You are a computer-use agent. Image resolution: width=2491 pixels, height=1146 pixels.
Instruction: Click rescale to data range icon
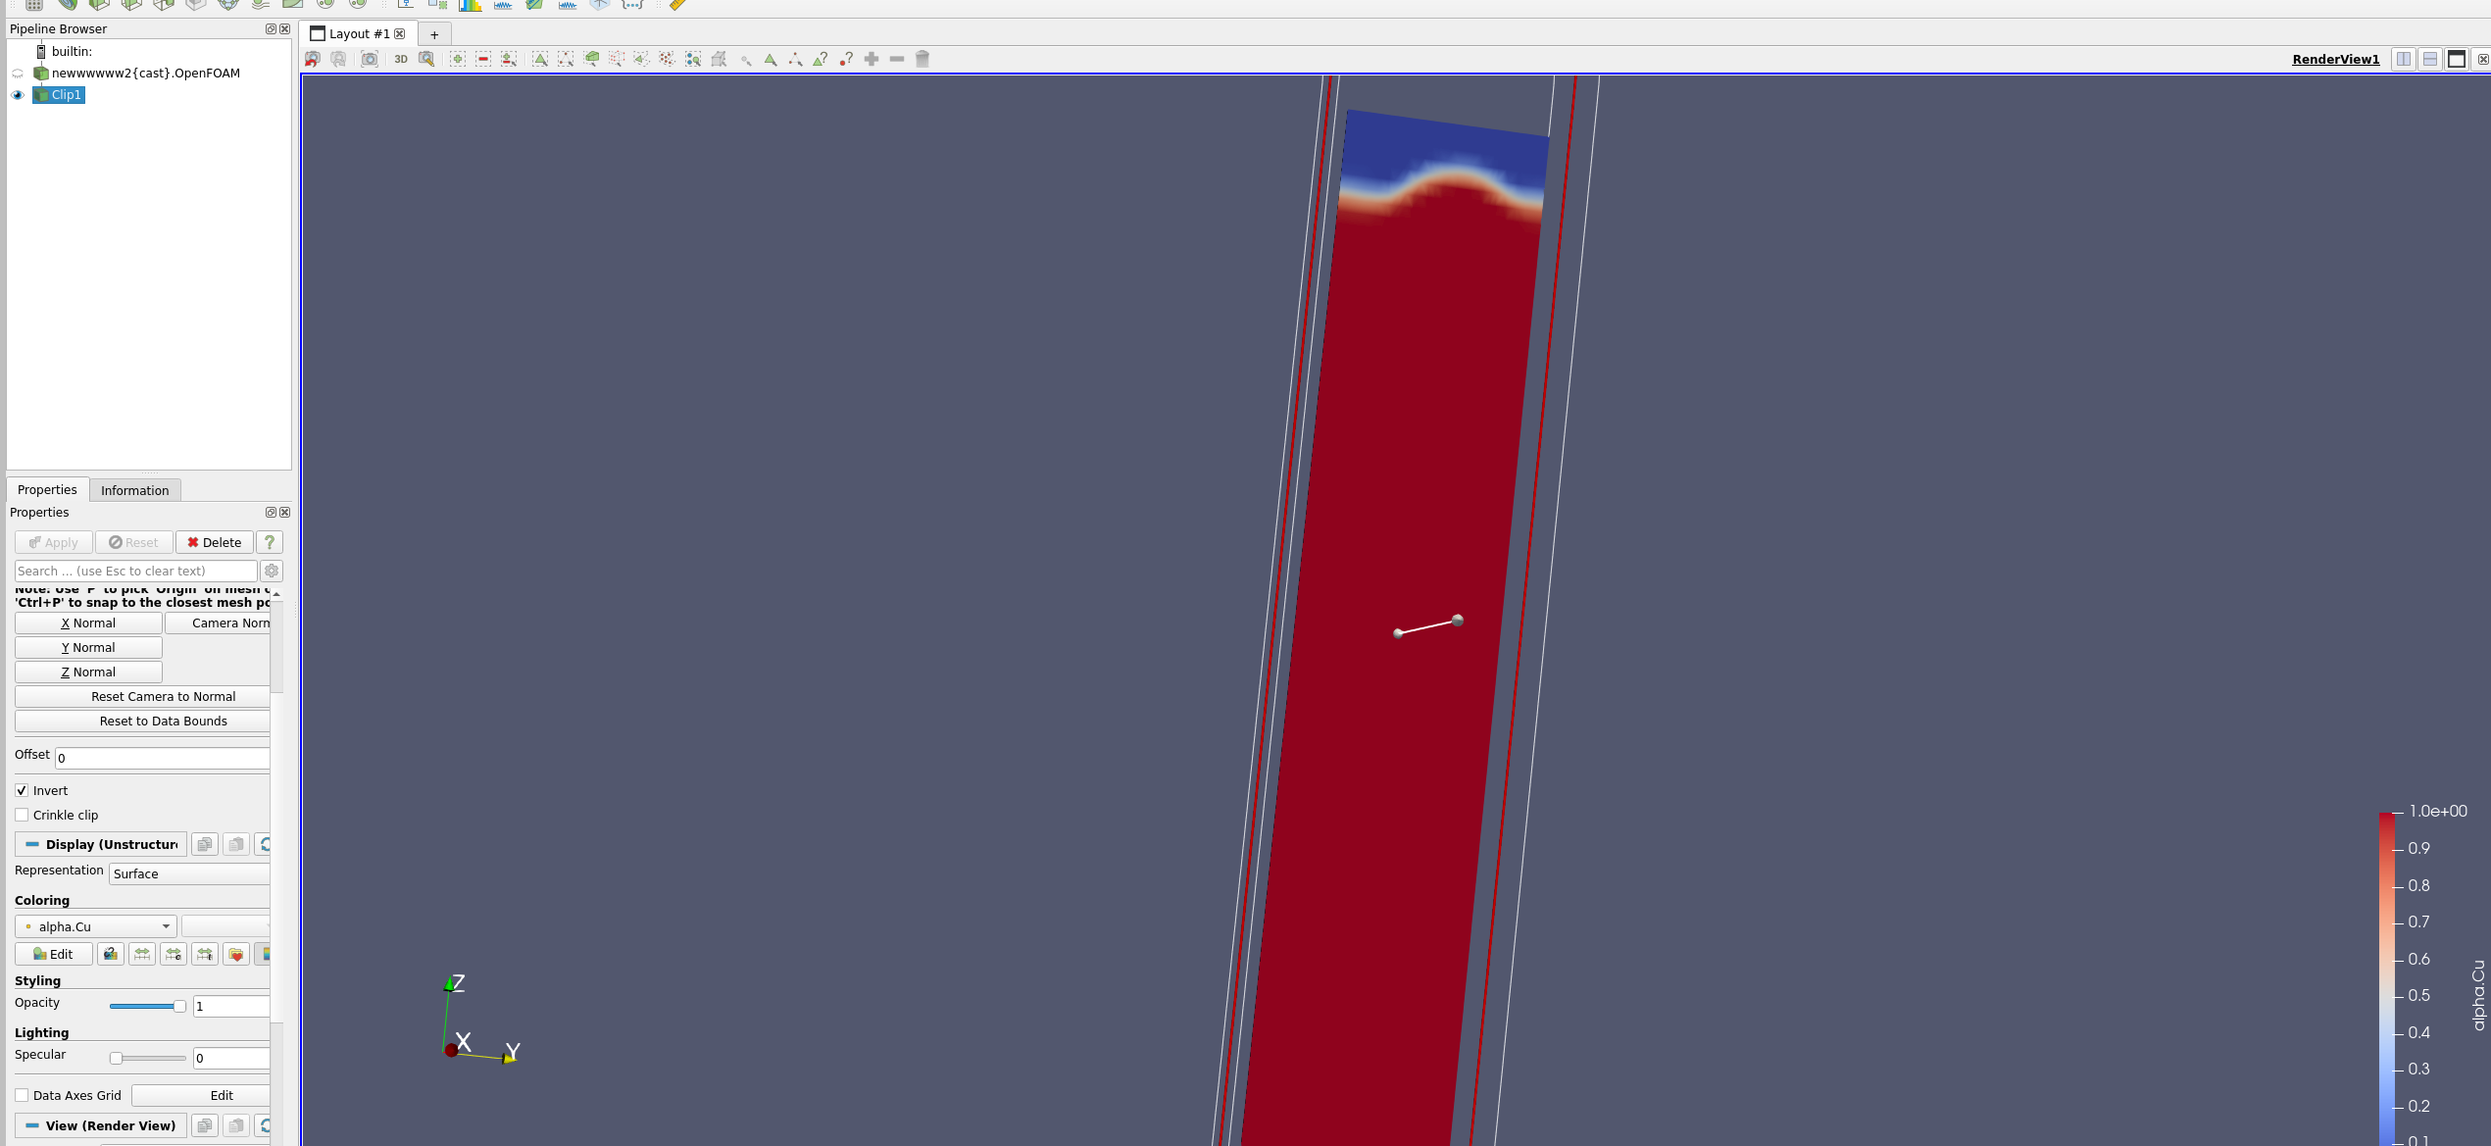pyautogui.click(x=142, y=954)
